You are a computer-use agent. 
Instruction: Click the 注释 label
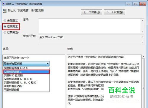[26, 19]
